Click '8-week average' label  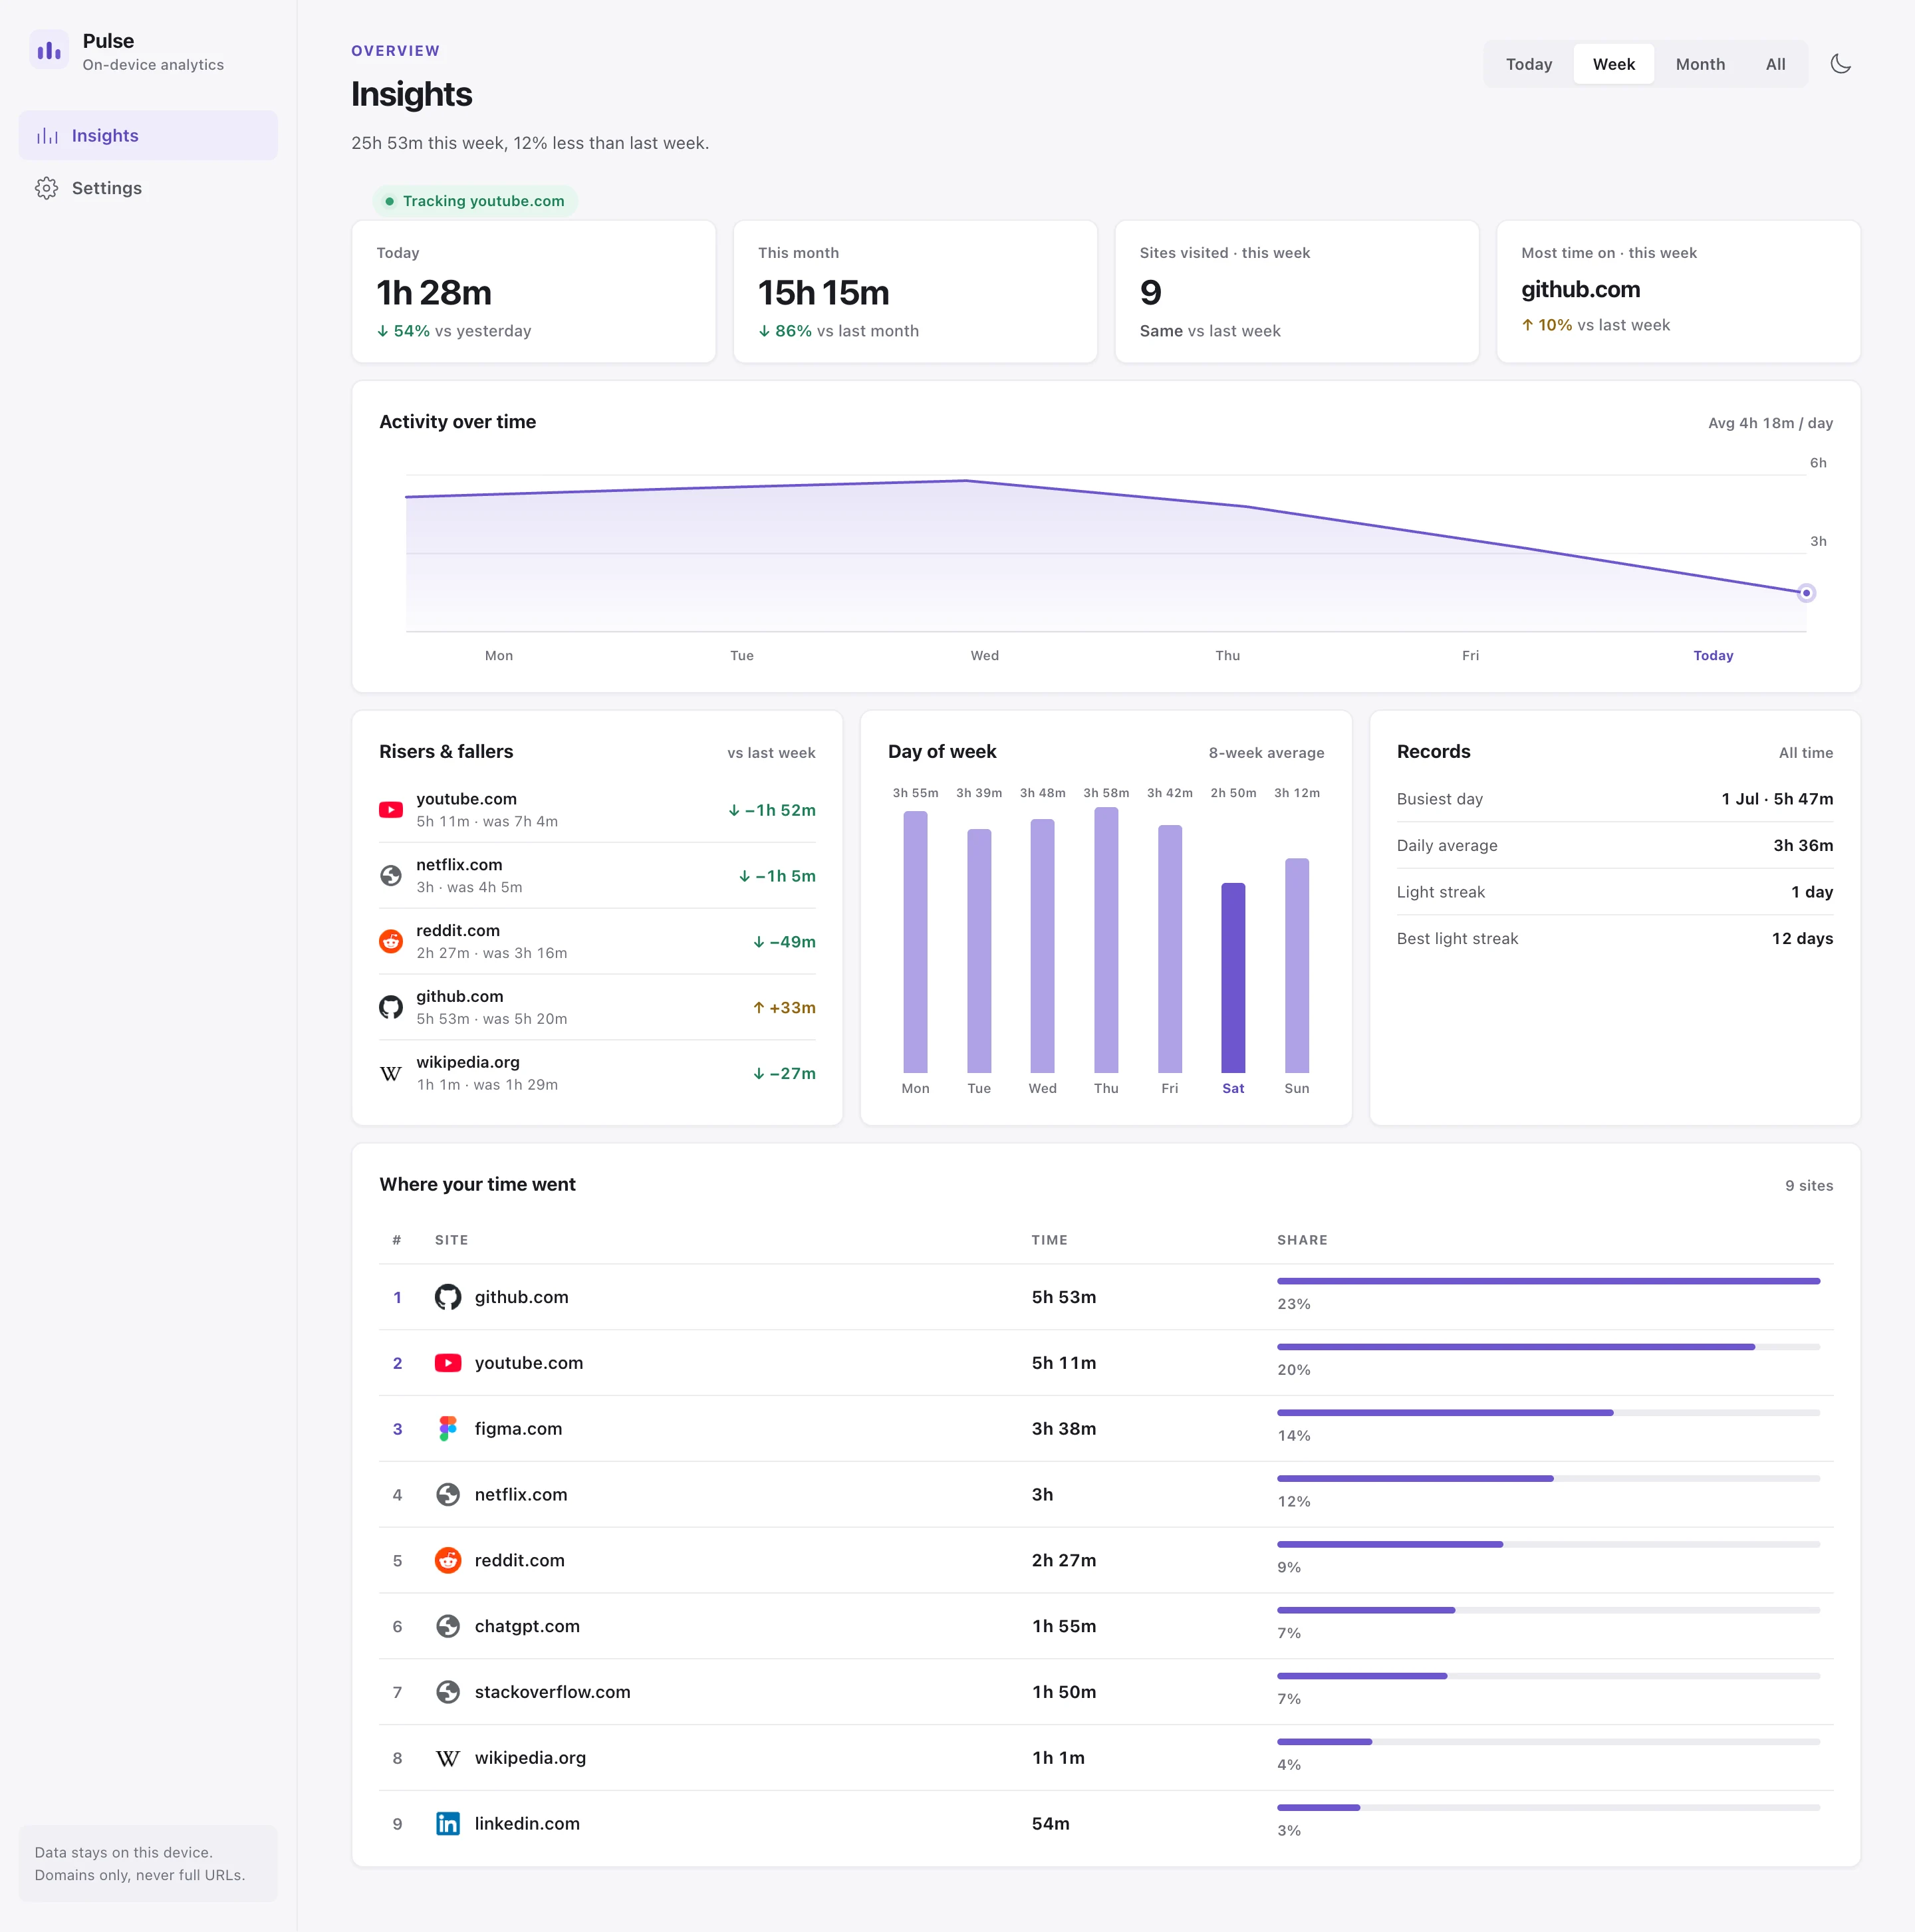(1266, 753)
